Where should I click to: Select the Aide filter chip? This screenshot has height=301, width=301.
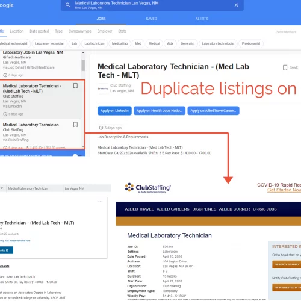coord(170,43)
